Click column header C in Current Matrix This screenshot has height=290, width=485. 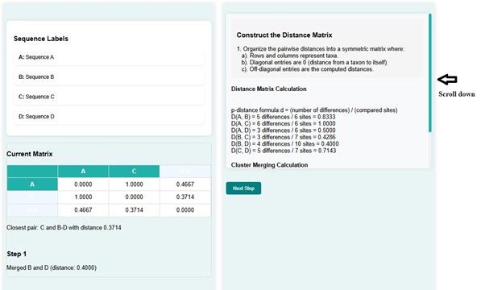[x=134, y=172]
